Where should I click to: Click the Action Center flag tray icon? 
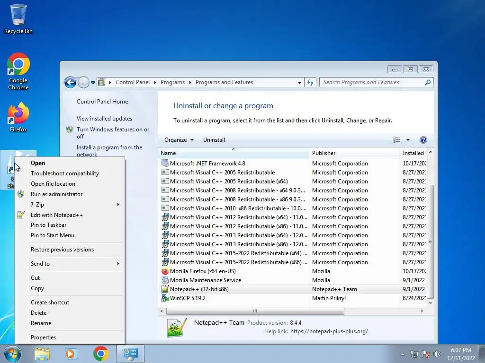point(426,354)
